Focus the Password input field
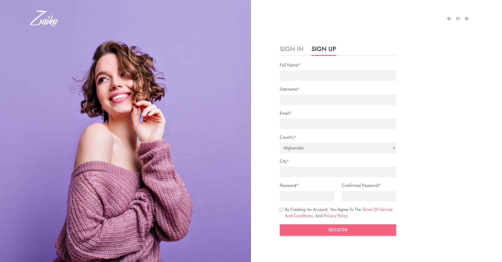Screen dimensions: 502x262 tap(307, 196)
